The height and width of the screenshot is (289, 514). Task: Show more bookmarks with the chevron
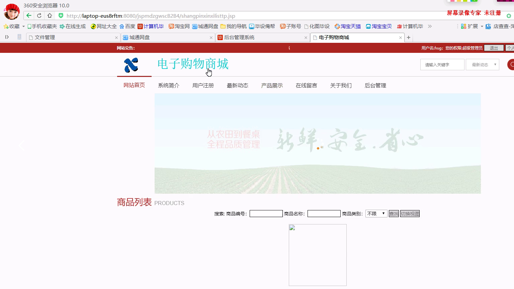click(x=430, y=26)
